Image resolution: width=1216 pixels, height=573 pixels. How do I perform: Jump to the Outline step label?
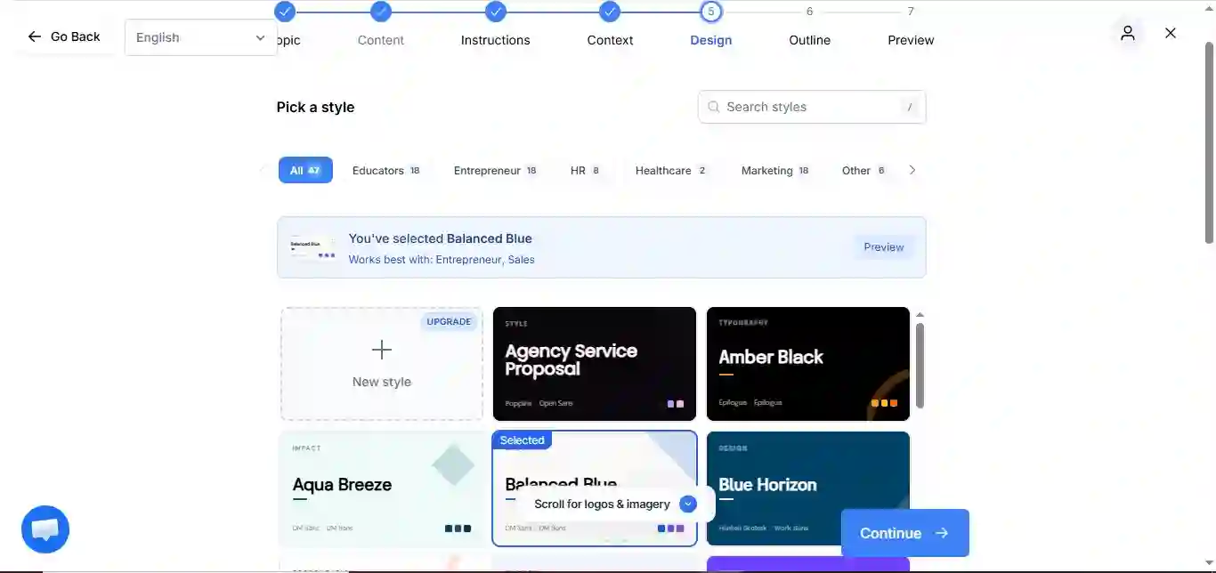810,40
